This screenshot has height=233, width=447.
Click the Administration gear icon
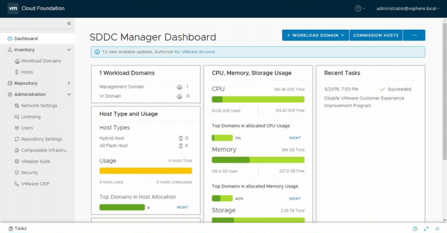coord(10,94)
